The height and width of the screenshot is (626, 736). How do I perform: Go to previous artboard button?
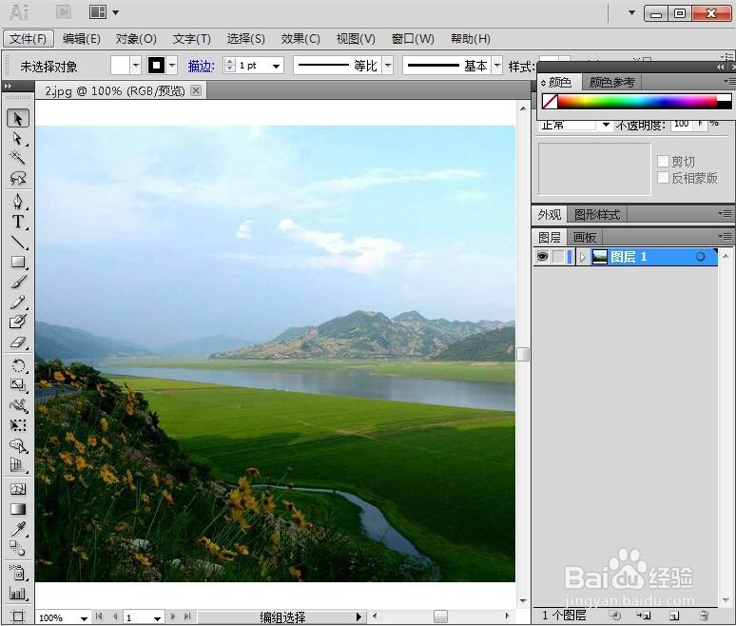point(115,616)
